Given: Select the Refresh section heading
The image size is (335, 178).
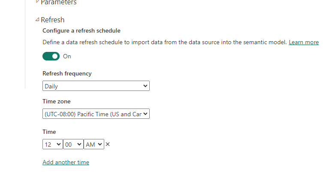Looking at the screenshot, I should coord(53,20).
